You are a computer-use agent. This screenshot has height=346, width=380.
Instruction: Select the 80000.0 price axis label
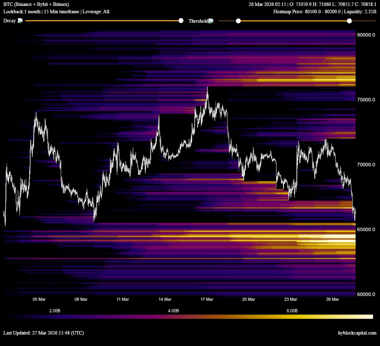click(365, 34)
